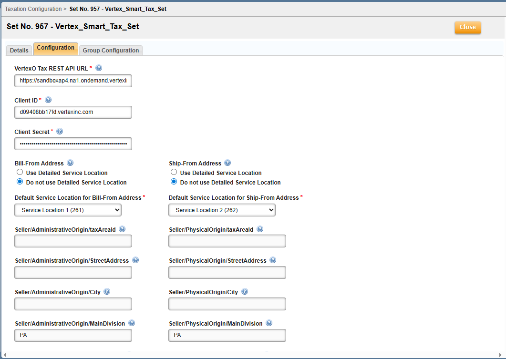Go to Taxation Configuration breadcrumb
The width and height of the screenshot is (506, 359).
coord(33,9)
